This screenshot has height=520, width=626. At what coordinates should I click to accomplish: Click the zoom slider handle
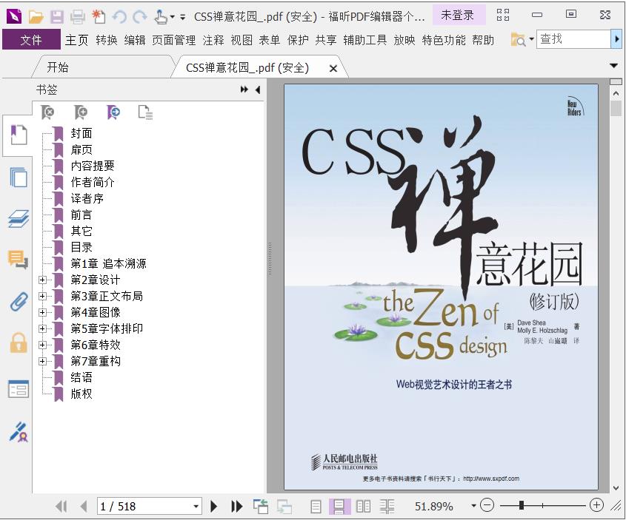(x=521, y=506)
